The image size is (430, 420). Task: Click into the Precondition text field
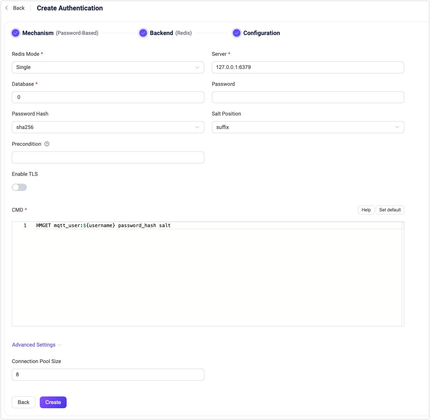point(108,158)
